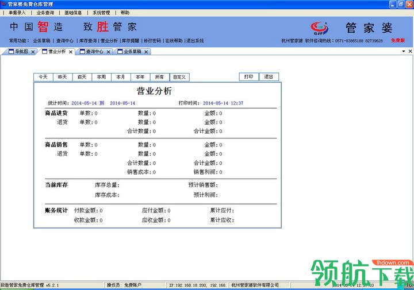Image resolution: width=414 pixels, height=290 pixels.
Task: Click the 退出 button above the report
Action: [x=269, y=77]
